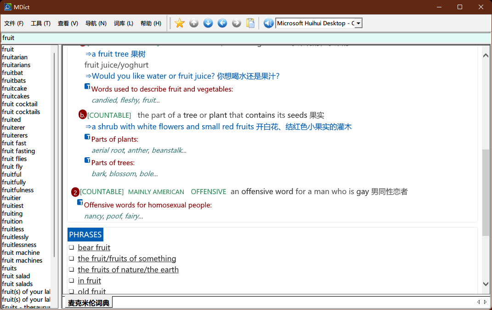Add current entry to favorites with star icon
This screenshot has width=492, height=310.
[x=180, y=23]
